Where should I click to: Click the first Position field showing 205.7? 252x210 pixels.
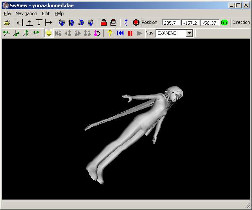pyautogui.click(x=171, y=23)
